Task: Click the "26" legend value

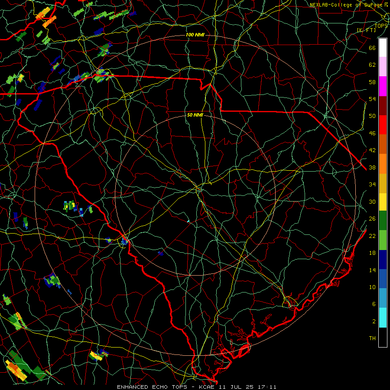Action: pyautogui.click(x=372, y=219)
